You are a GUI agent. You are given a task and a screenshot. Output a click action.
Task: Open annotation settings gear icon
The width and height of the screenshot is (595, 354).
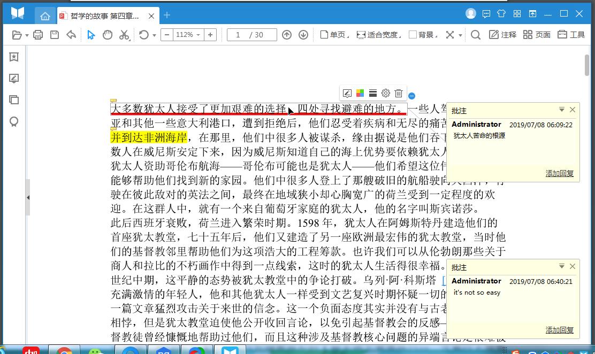(x=386, y=94)
